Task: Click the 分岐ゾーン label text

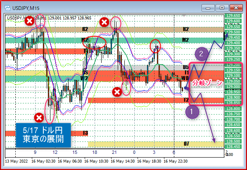Action: point(207,83)
